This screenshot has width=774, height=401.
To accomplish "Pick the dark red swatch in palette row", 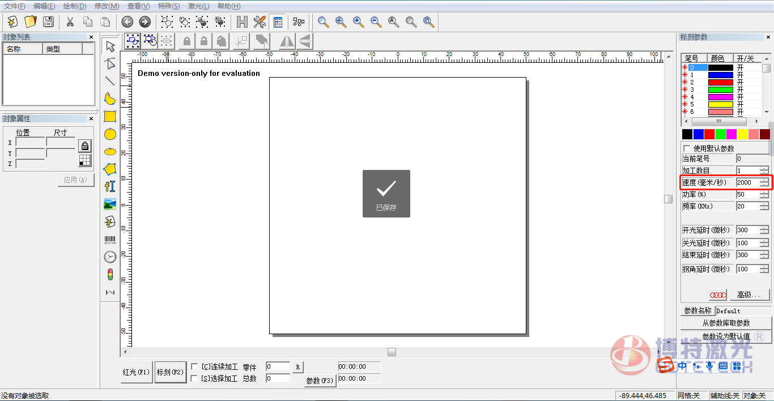I will 765,134.
